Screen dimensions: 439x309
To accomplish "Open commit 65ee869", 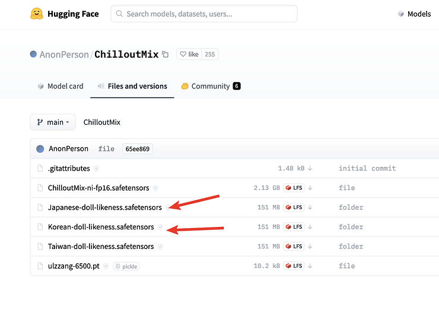I will [137, 149].
